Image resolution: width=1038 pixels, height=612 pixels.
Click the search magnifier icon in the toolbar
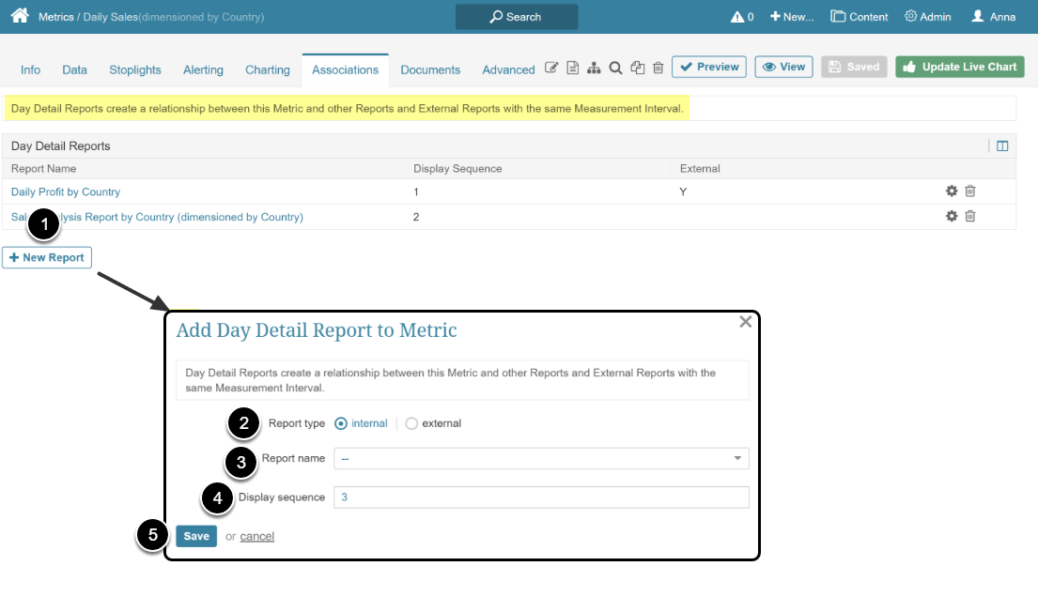(615, 68)
